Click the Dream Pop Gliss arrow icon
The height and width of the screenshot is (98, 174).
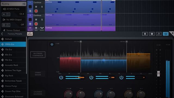2,91
